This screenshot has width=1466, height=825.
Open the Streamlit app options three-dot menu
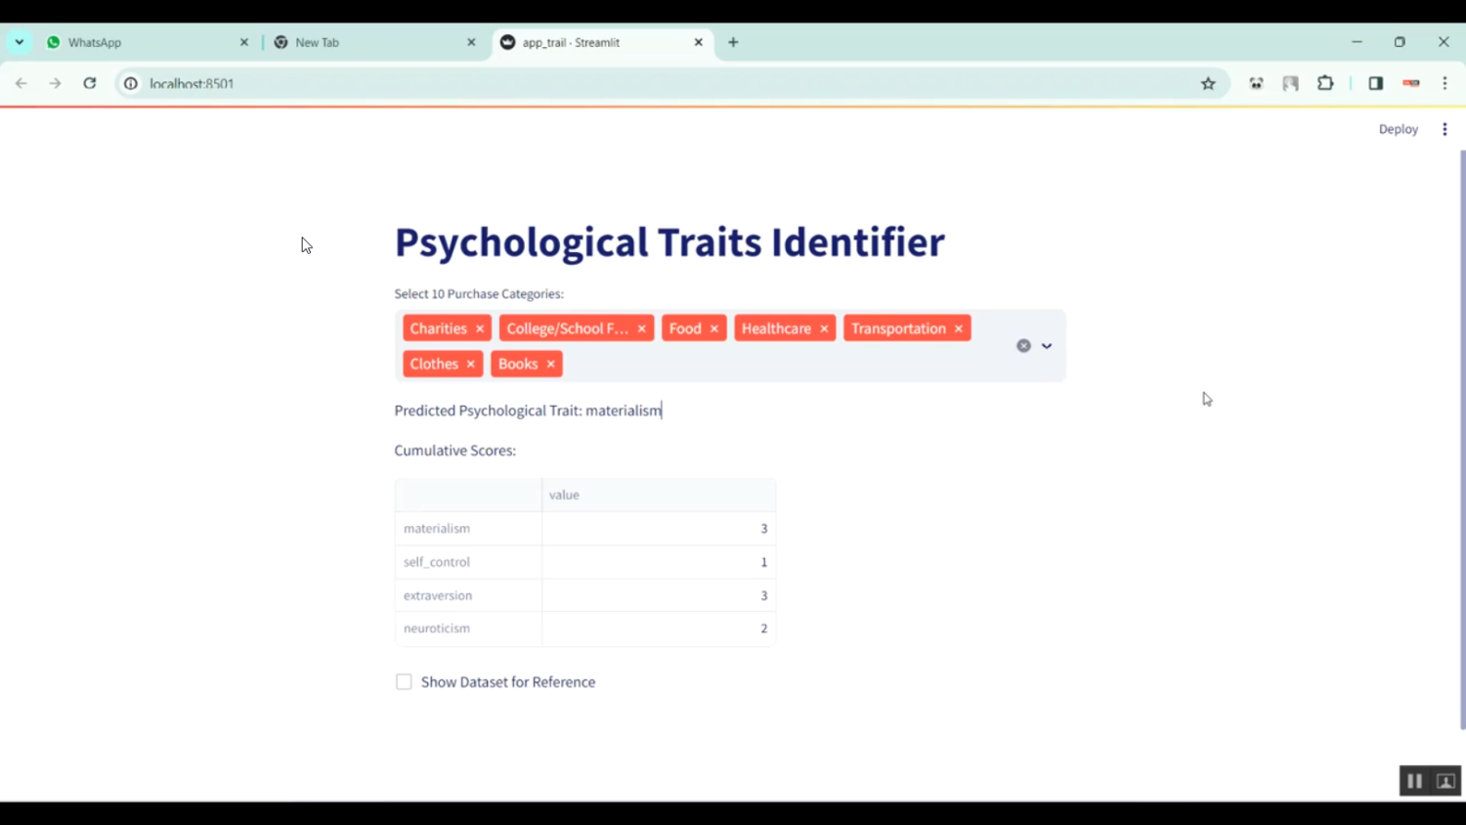click(x=1444, y=128)
